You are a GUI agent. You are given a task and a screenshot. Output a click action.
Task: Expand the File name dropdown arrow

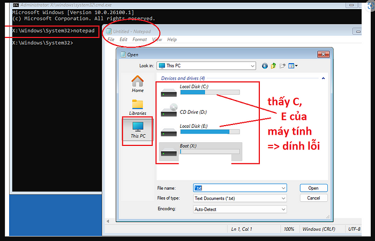point(283,188)
